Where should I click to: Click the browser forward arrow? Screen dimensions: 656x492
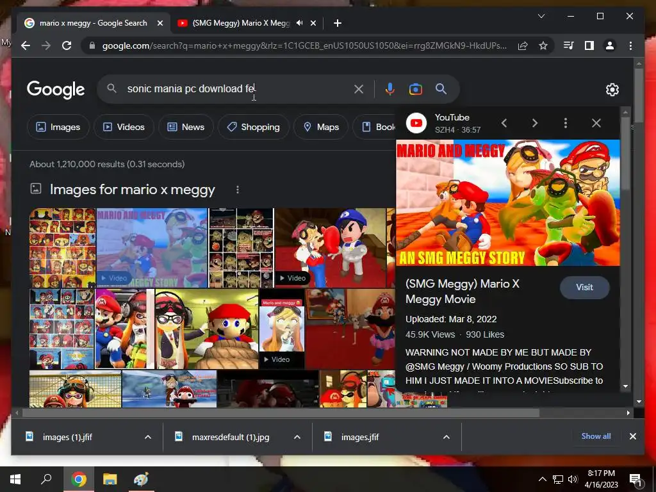click(46, 45)
